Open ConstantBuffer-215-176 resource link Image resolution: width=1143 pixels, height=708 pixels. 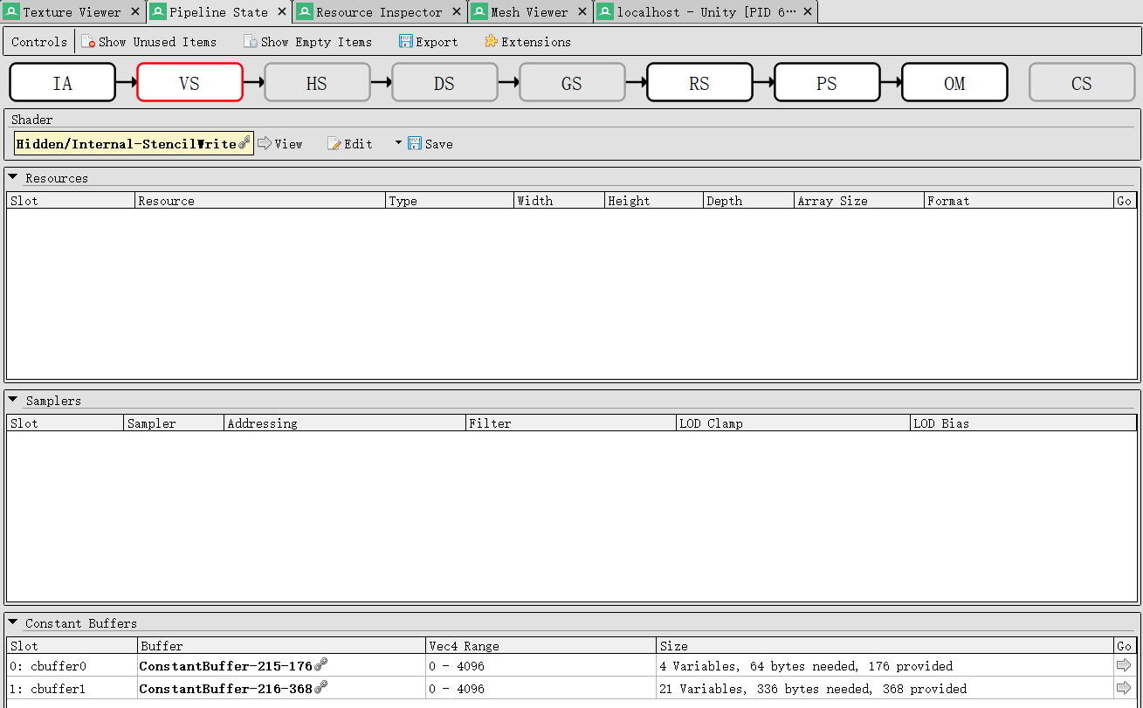[233, 666]
